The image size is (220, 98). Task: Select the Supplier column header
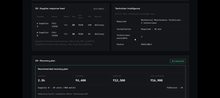[40, 17]
